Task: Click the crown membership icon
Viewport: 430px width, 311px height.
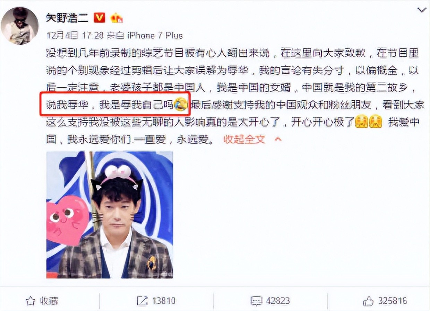Action: pyautogui.click(x=117, y=18)
